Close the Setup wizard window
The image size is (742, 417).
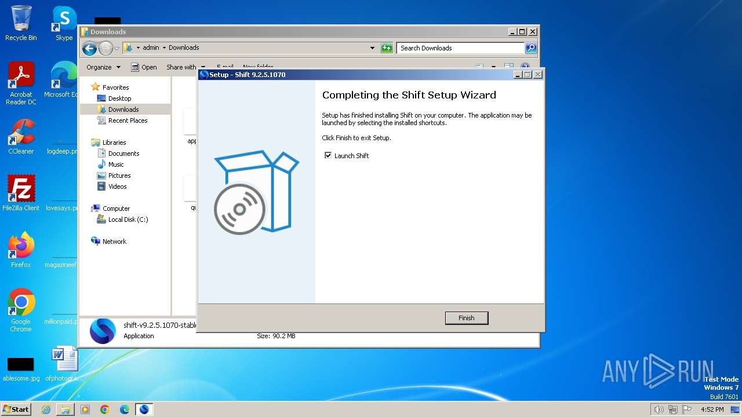(x=537, y=75)
